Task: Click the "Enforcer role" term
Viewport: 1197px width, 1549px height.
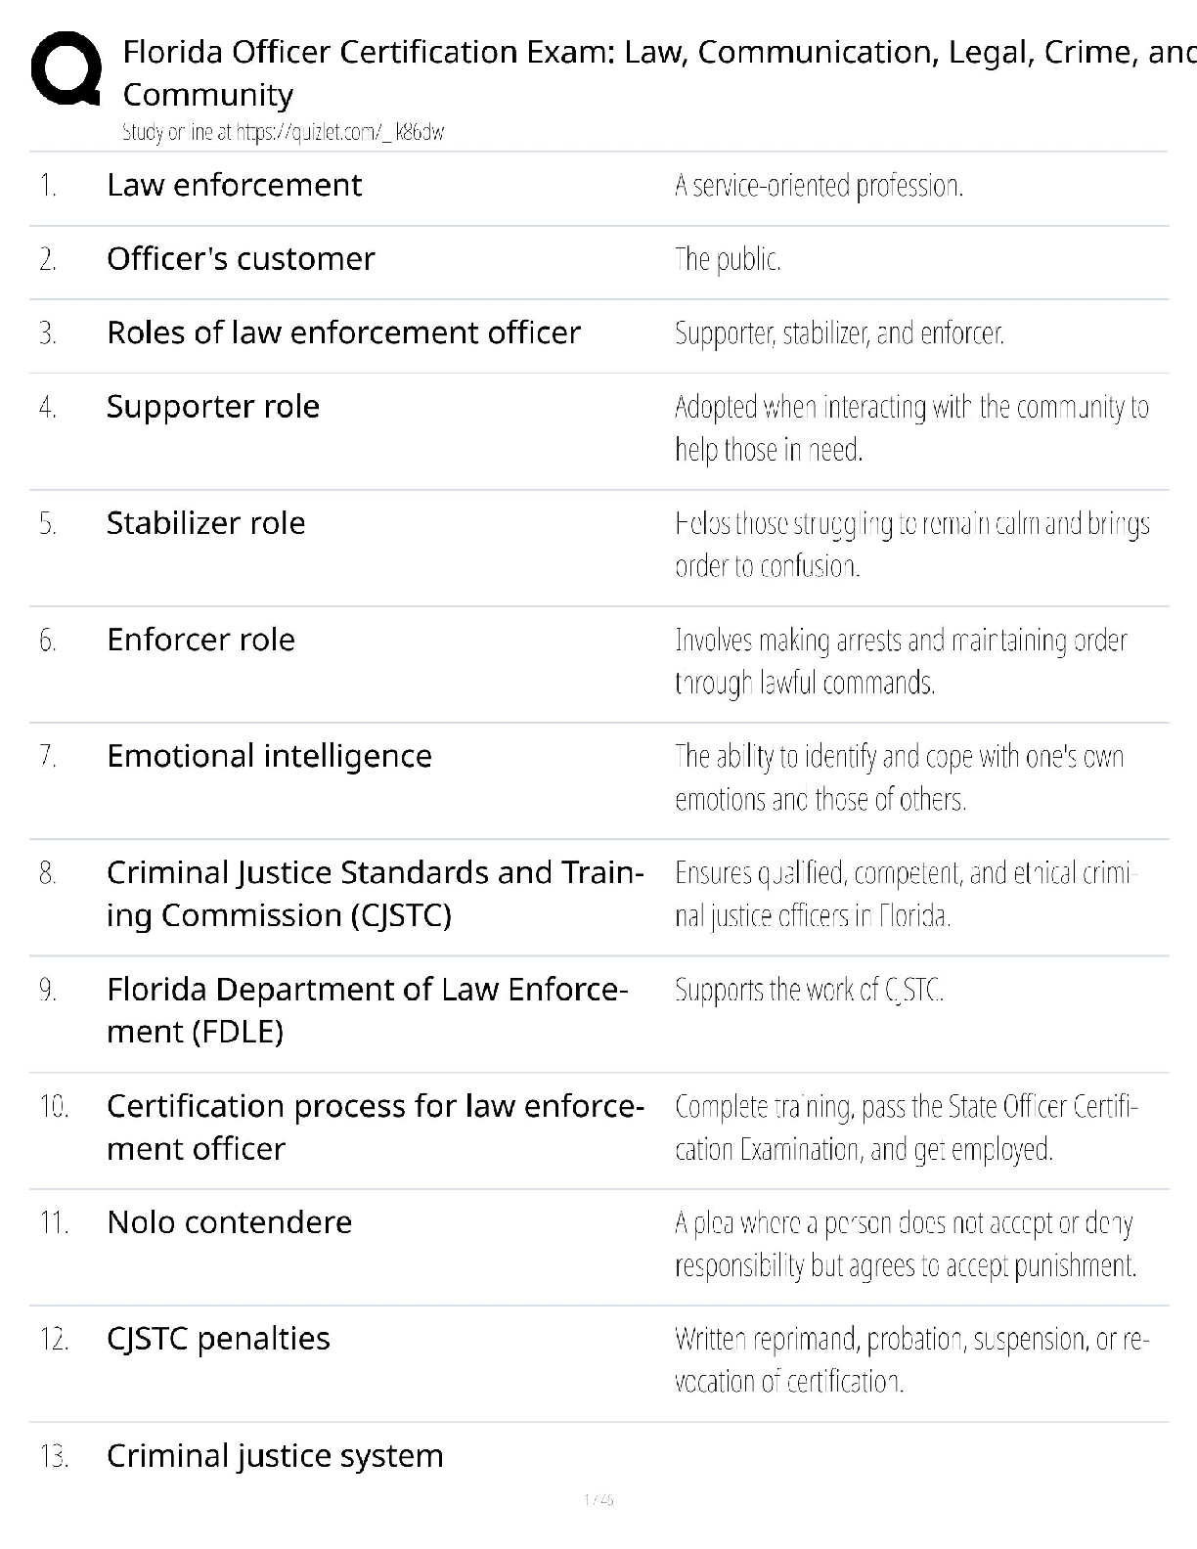Action: tap(200, 640)
